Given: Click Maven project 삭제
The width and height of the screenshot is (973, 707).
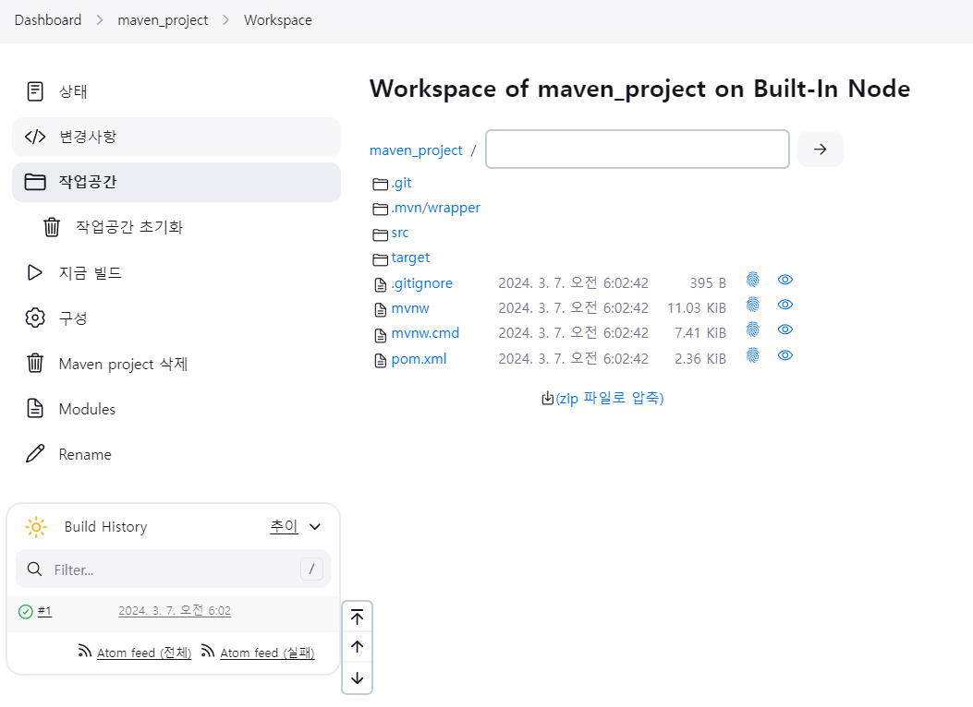Looking at the screenshot, I should (x=176, y=363).
